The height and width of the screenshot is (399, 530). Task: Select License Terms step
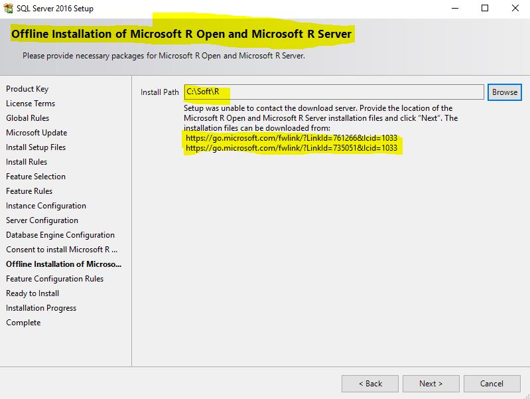tap(31, 103)
